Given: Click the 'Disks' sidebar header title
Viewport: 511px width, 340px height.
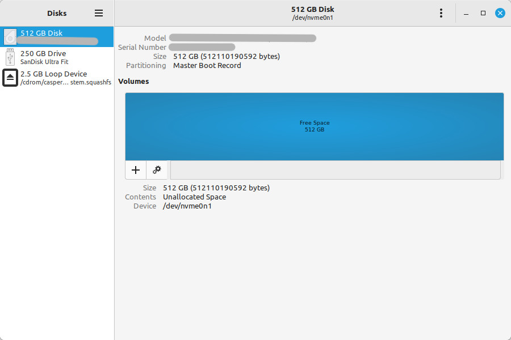Looking at the screenshot, I should tap(57, 13).
